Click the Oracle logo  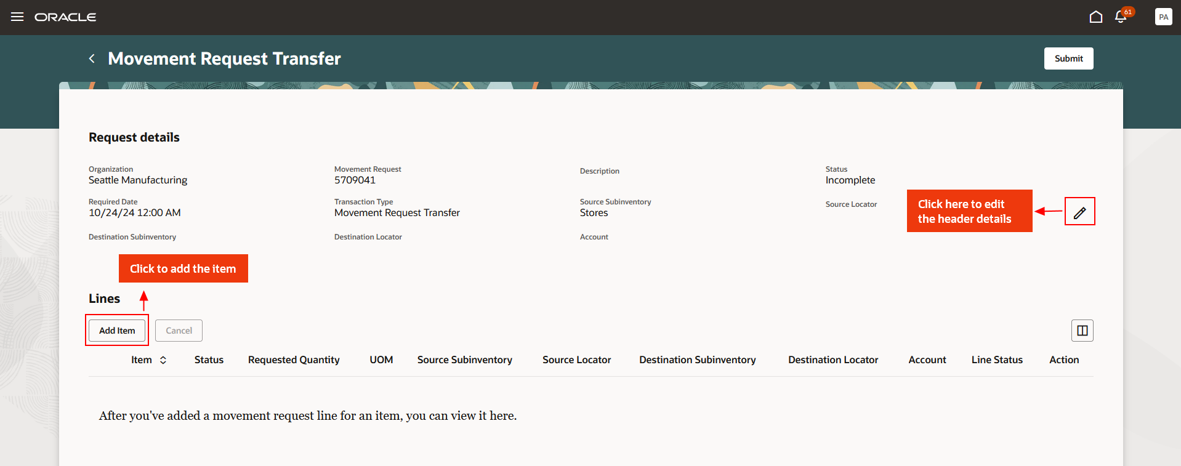[x=65, y=17]
